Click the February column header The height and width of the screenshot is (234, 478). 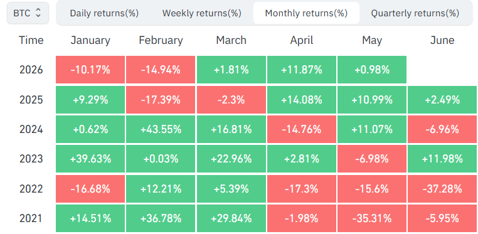coord(161,40)
